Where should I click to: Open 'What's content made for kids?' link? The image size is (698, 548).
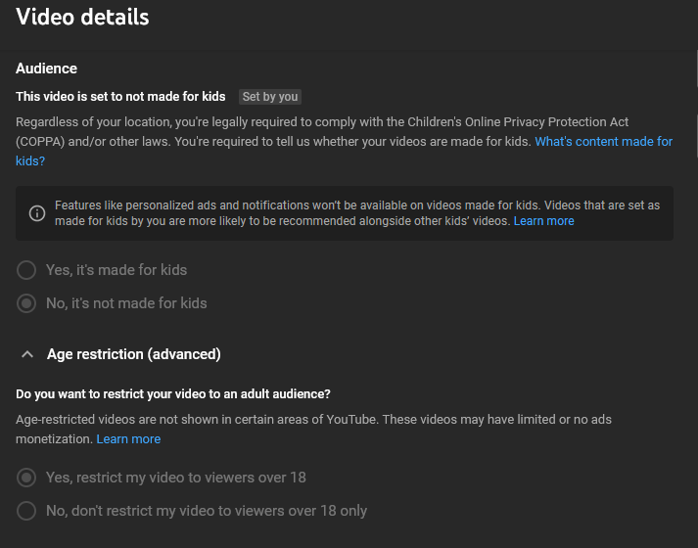[x=604, y=142]
